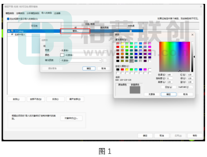Open the 分析模型类别 tab

coord(33,13)
